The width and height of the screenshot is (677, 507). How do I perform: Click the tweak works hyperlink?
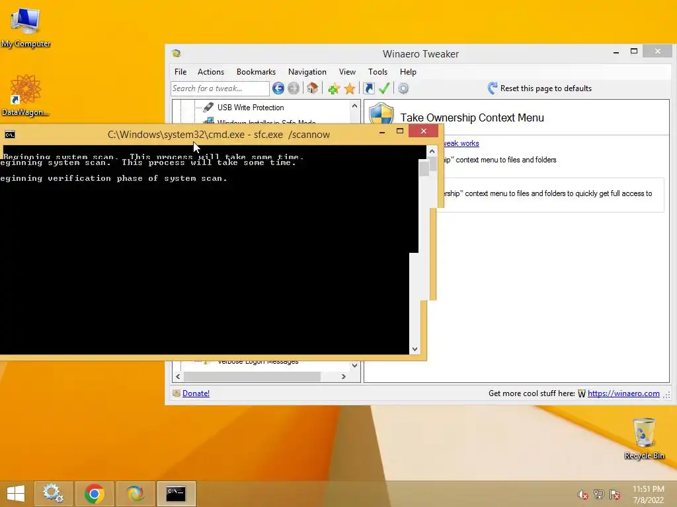pos(461,143)
